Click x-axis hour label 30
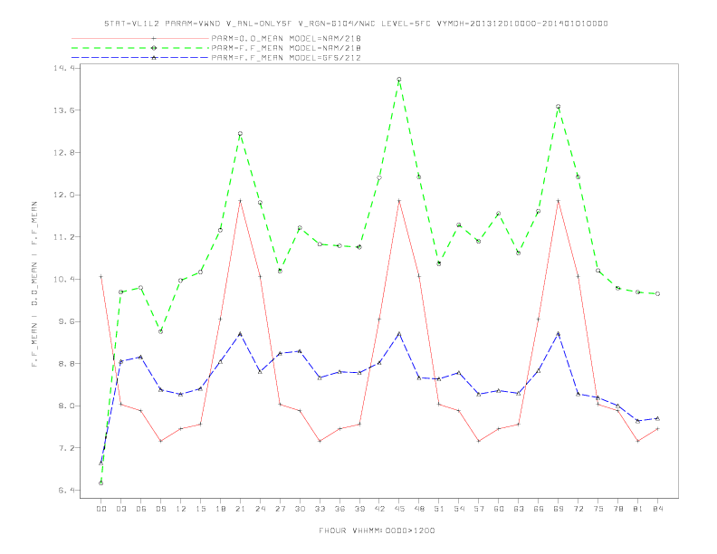This screenshot has width=717, height=554. pyautogui.click(x=300, y=509)
